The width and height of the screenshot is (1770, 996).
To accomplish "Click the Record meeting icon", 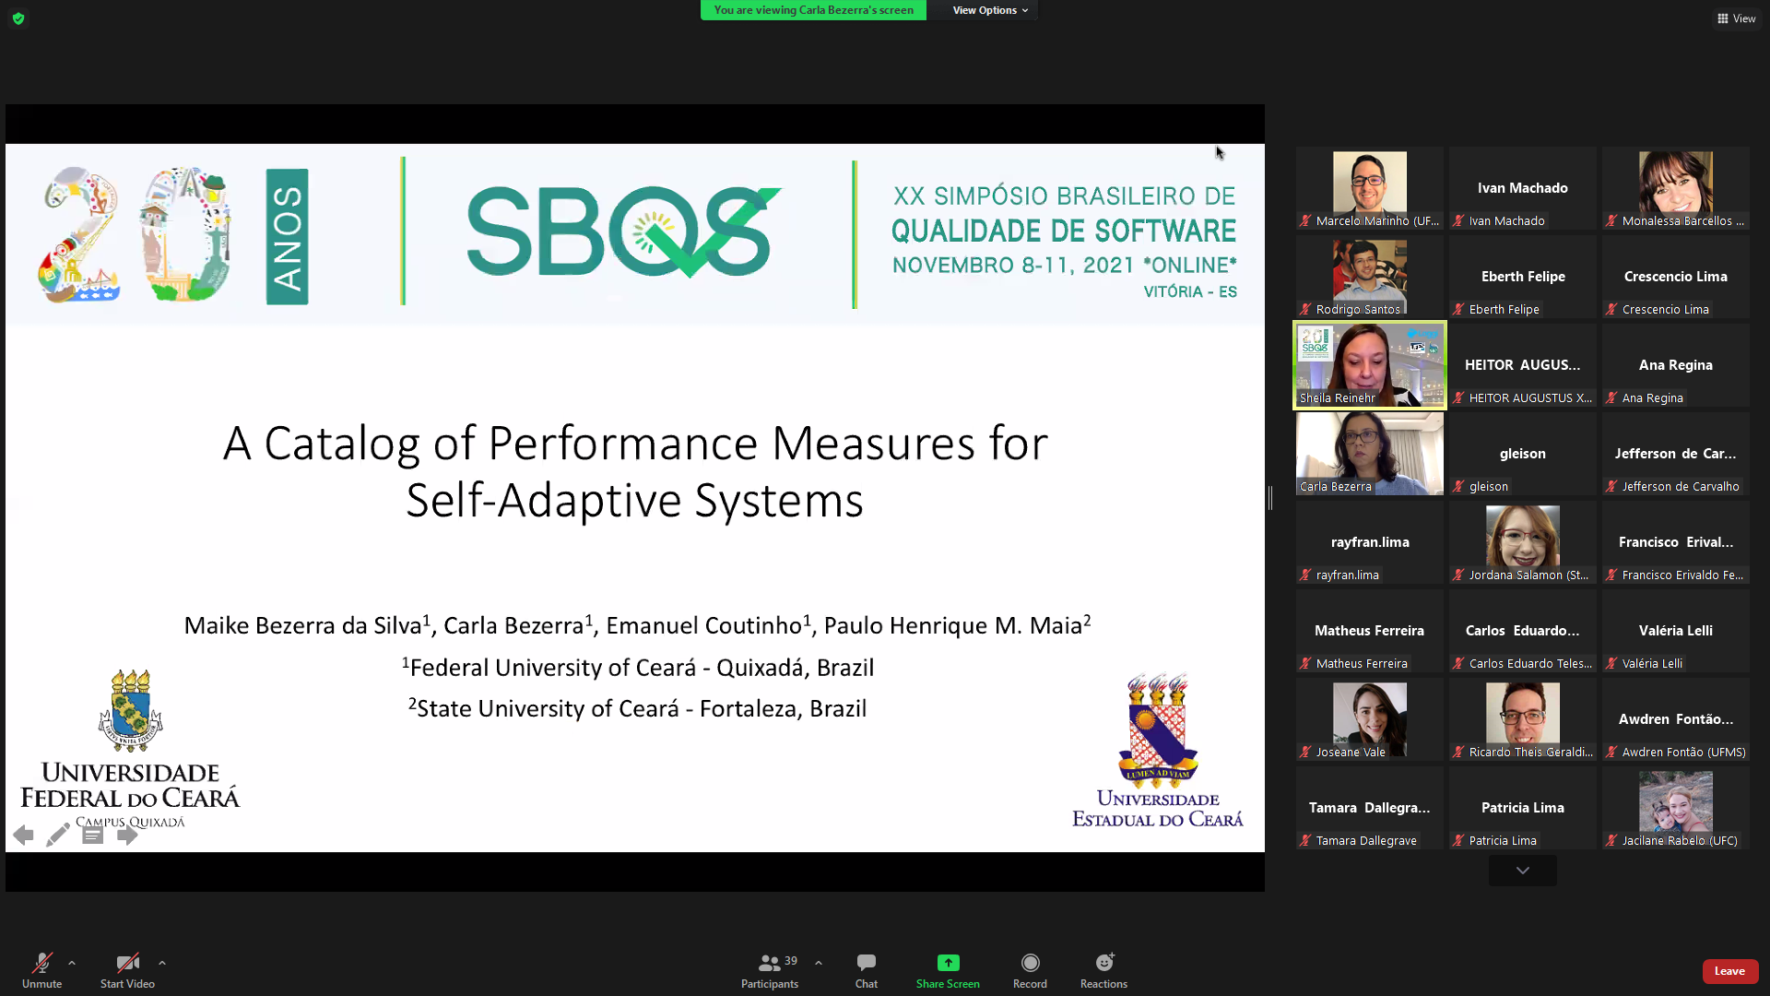I will [1030, 963].
